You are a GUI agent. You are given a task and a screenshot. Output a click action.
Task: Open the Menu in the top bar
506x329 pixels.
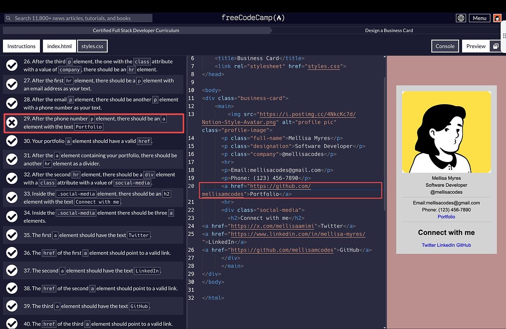pyautogui.click(x=479, y=17)
